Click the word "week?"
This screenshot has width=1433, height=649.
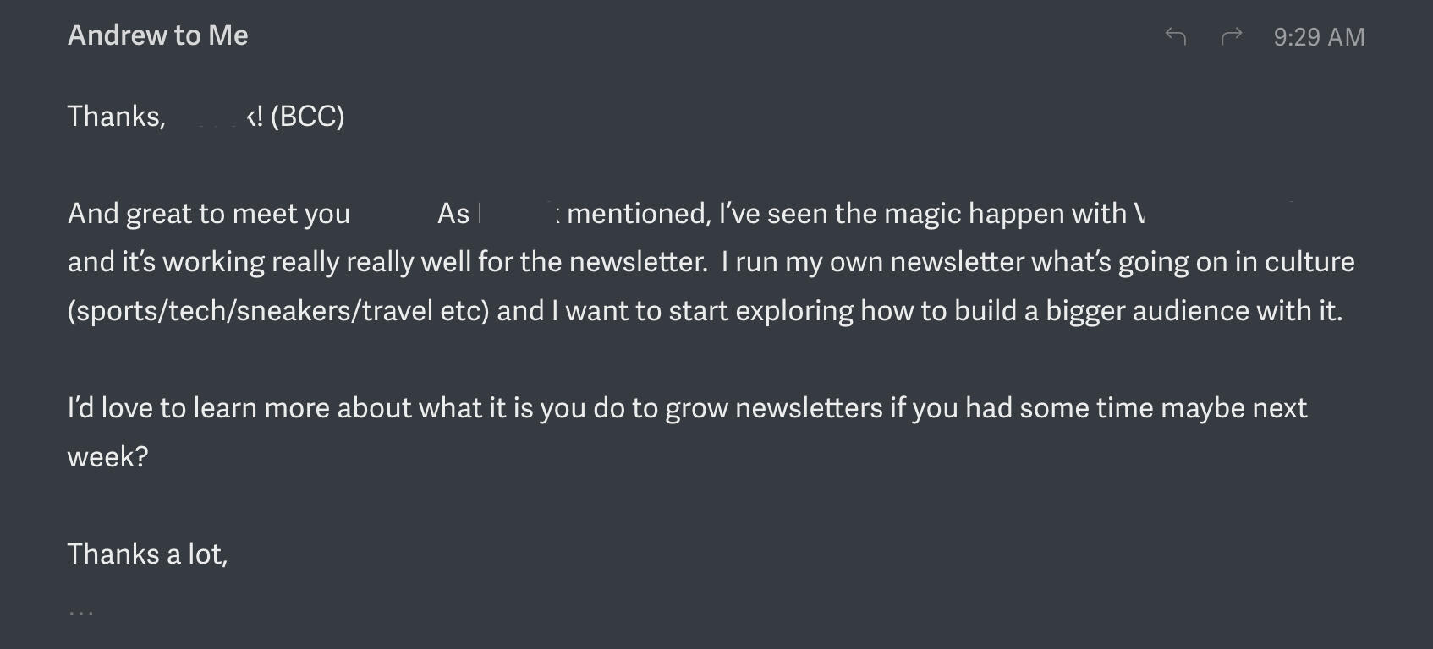point(107,457)
